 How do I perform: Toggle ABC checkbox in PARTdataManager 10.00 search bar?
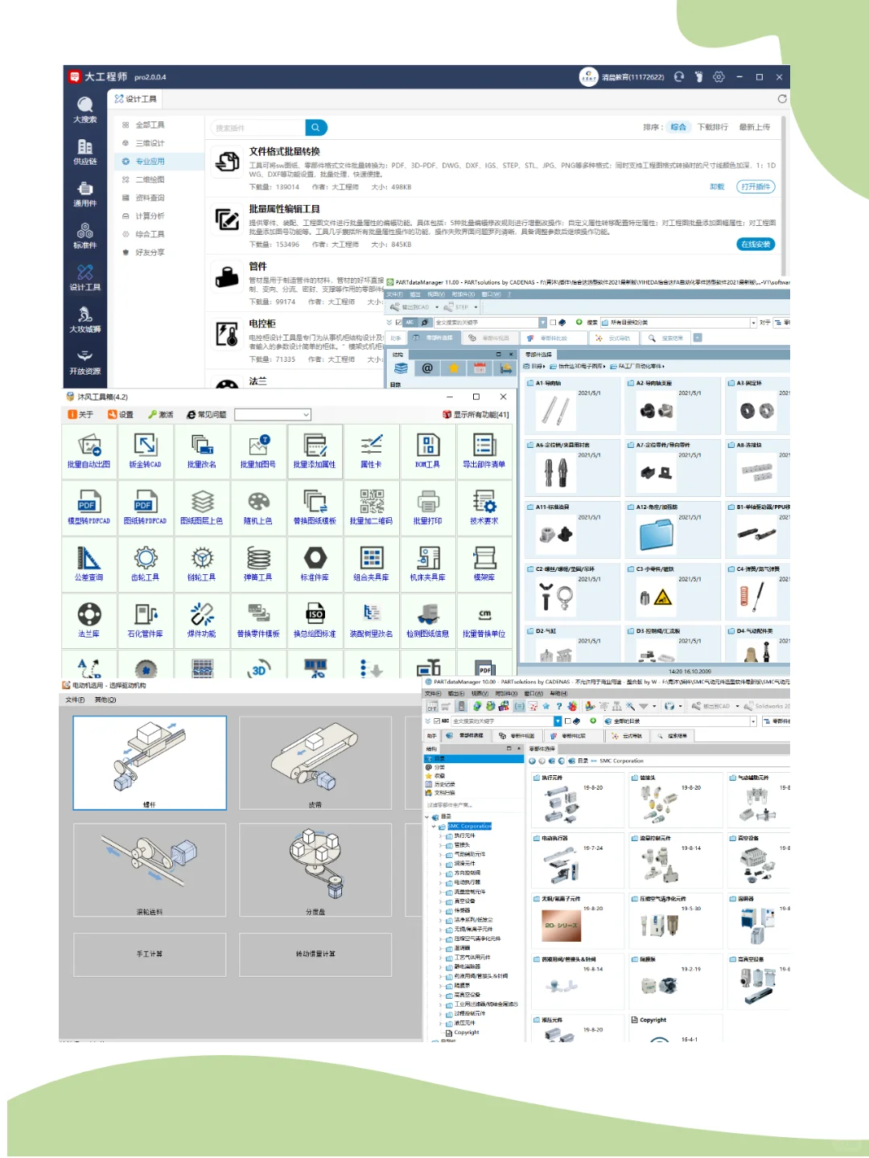[438, 721]
